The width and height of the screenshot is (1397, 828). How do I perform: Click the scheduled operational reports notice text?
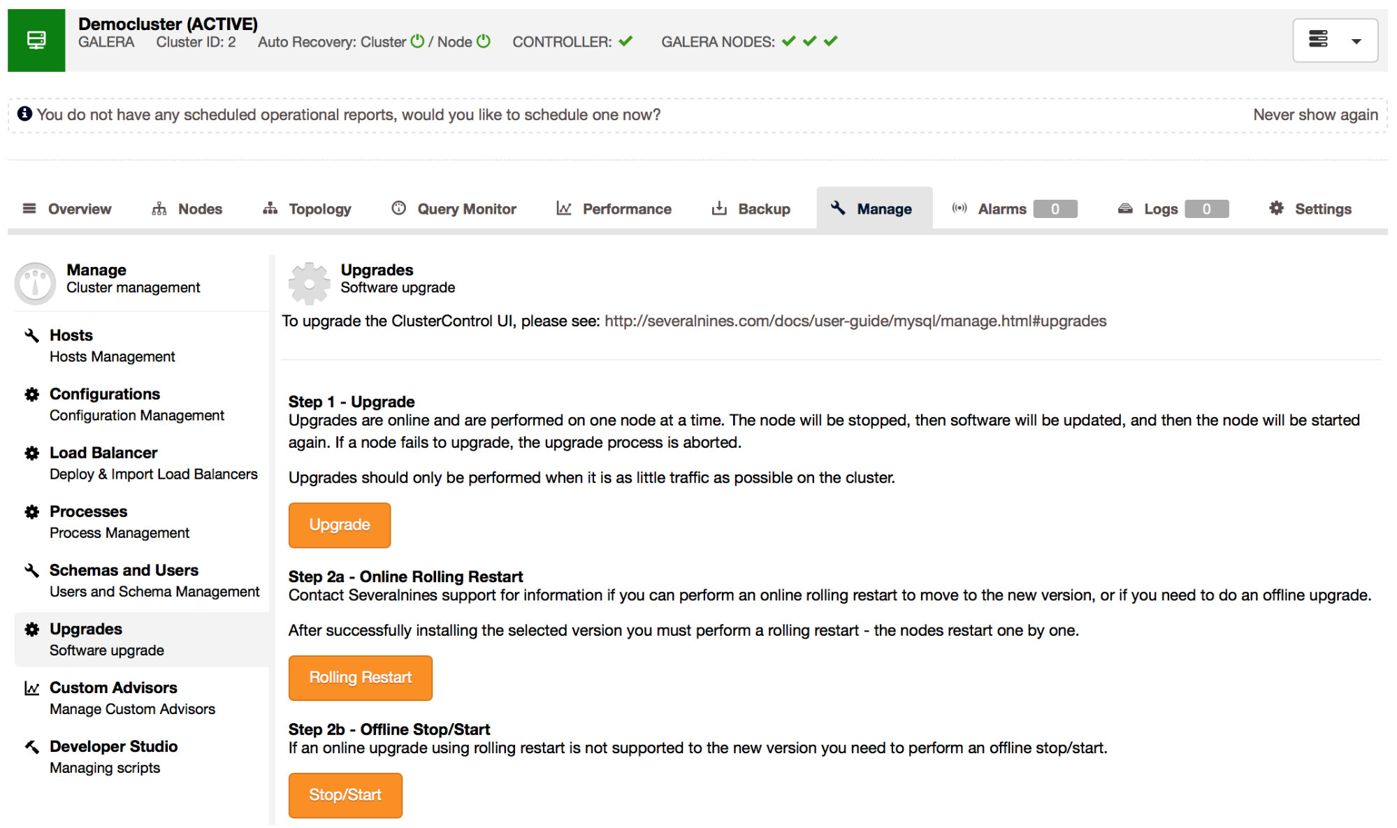click(348, 115)
